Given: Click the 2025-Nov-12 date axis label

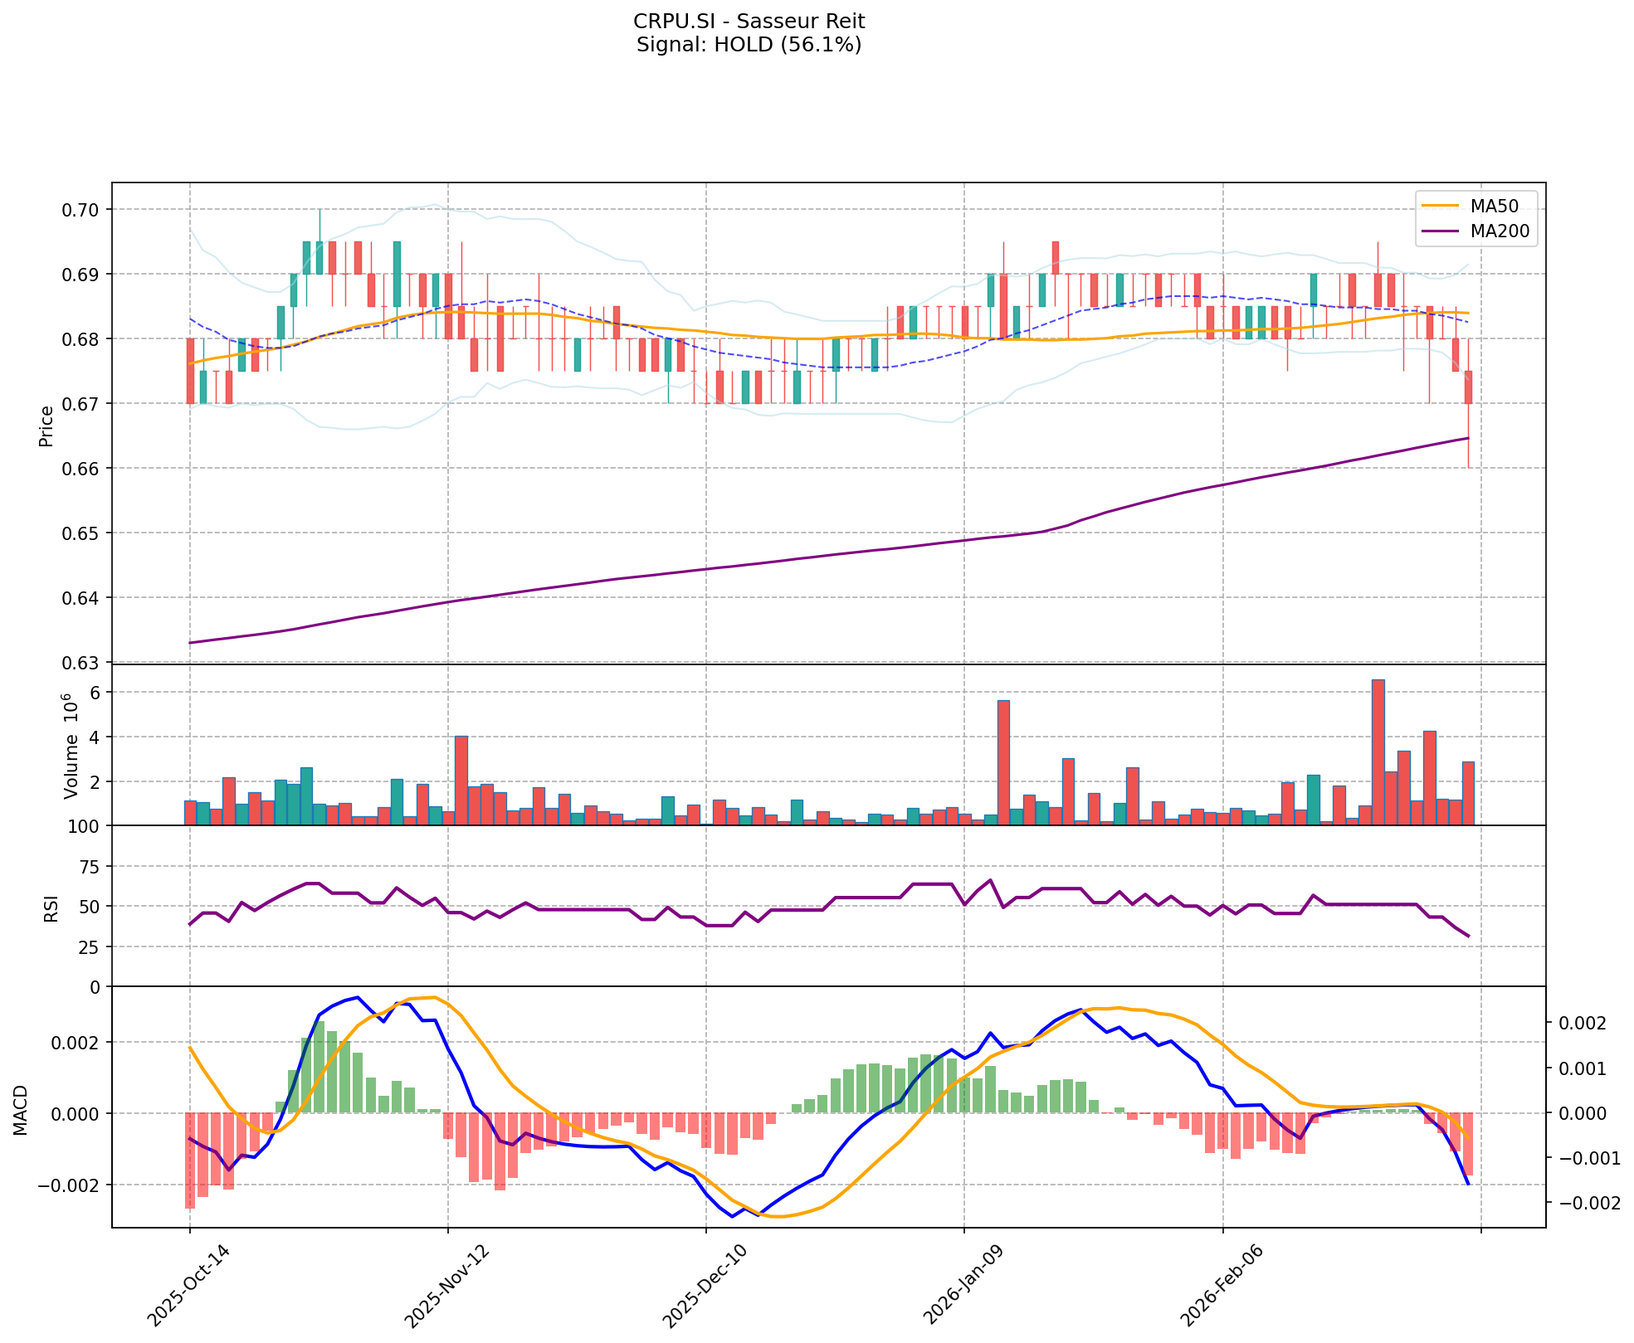Looking at the screenshot, I should 447,1284.
